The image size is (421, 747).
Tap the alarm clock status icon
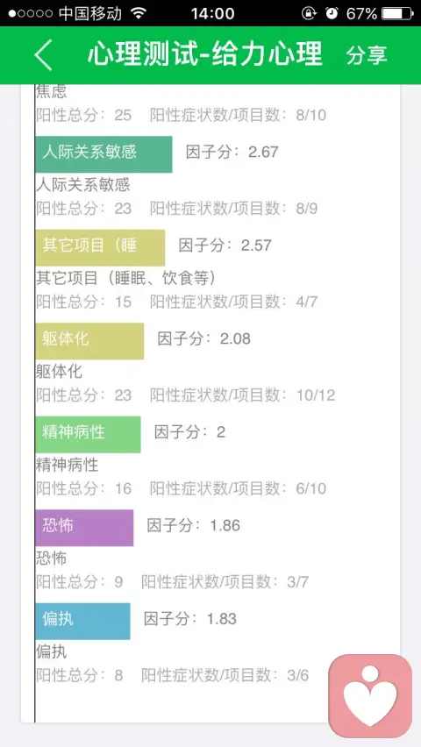pyautogui.click(x=332, y=13)
